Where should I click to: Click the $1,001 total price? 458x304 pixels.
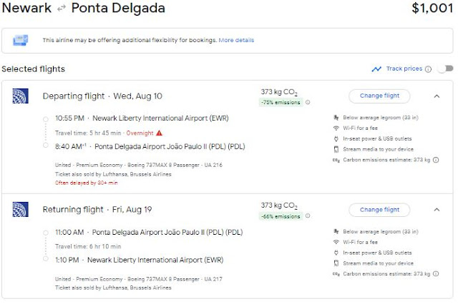(x=432, y=9)
